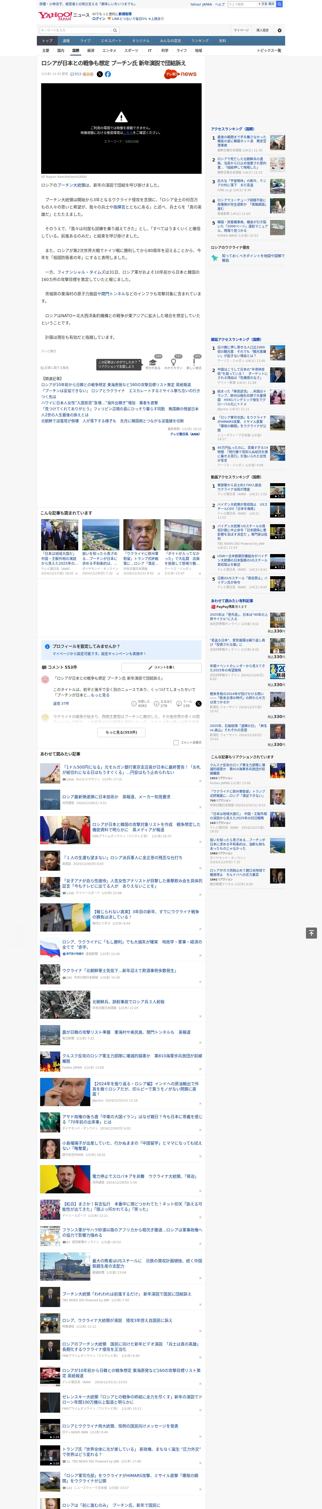Click the 新規取得 ID link
This screenshot has height=1509, width=322.
[x=125, y=14]
